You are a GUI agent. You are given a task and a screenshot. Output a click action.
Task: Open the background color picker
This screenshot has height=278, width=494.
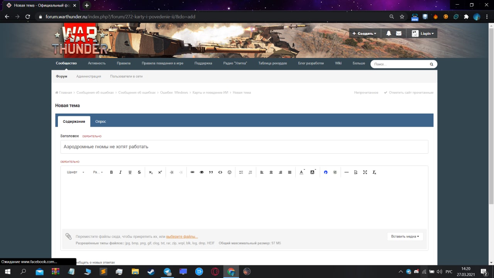(313, 172)
